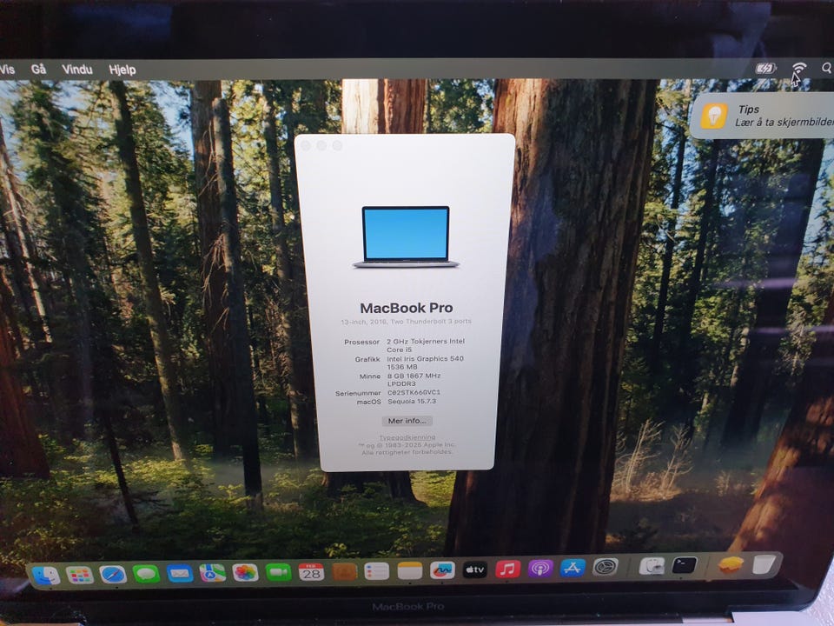Open the Music app in the Dock

pos(508,569)
